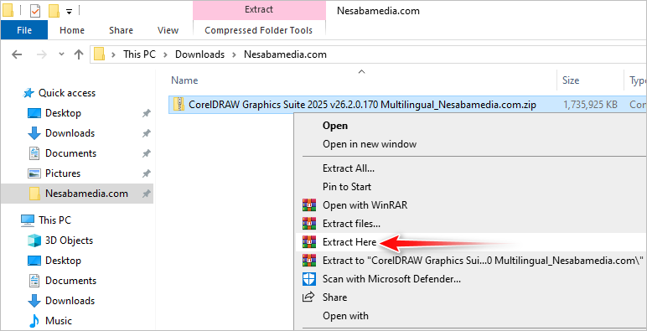
Task: Click the 1,735,925 KB size value
Action: point(590,105)
